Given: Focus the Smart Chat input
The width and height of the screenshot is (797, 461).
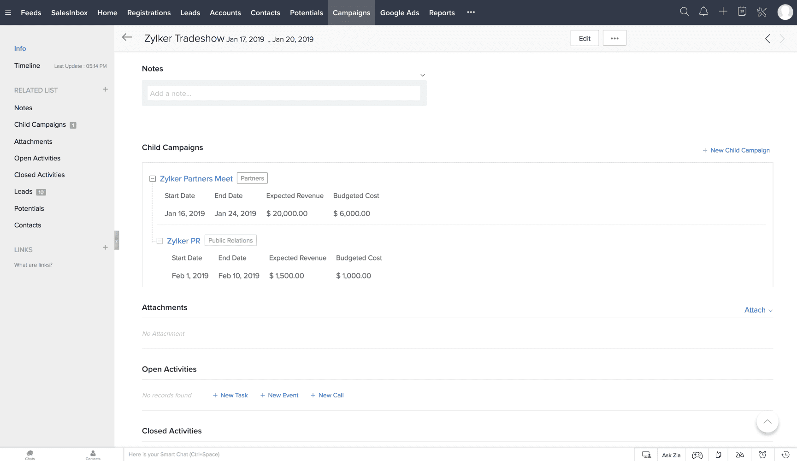Looking at the screenshot, I should (379, 455).
